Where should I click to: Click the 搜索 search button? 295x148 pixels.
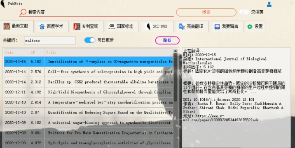point(206,12)
